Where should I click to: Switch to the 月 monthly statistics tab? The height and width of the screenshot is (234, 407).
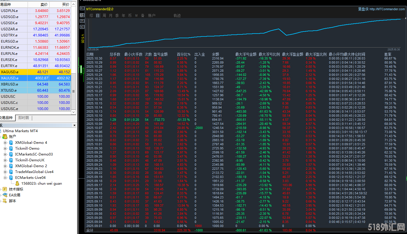tap(110, 15)
